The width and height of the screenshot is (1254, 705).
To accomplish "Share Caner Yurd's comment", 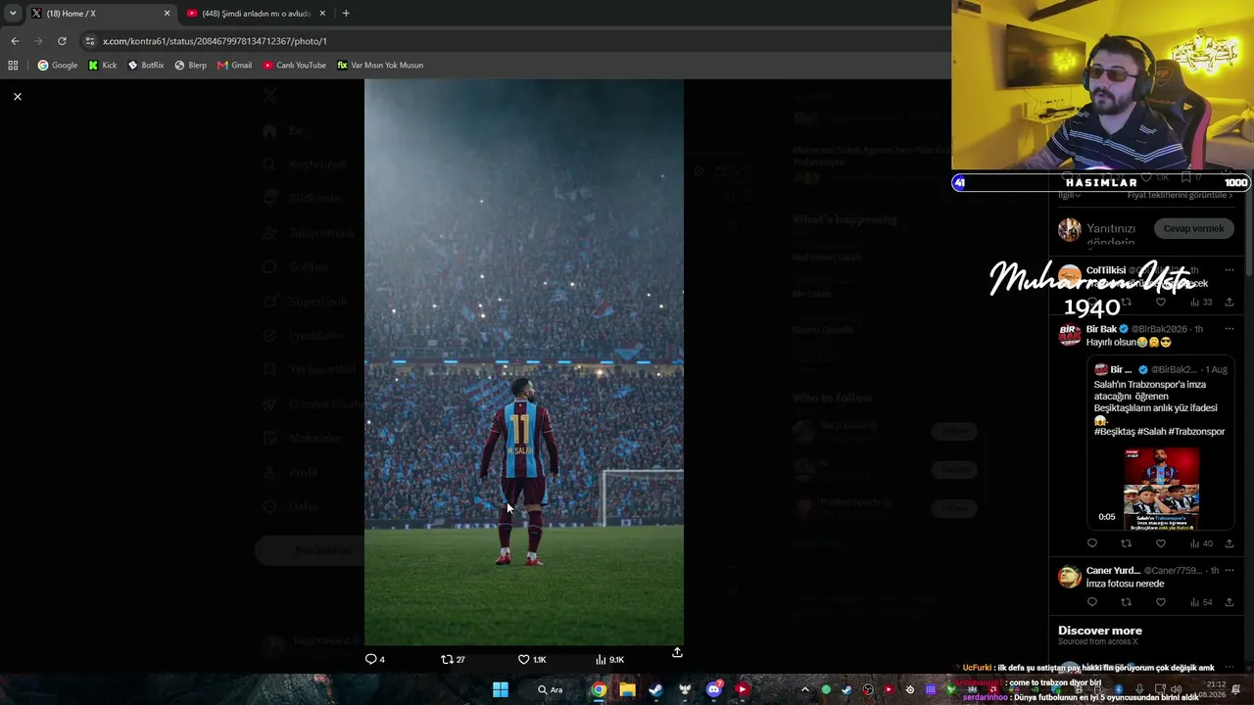I will [1230, 602].
